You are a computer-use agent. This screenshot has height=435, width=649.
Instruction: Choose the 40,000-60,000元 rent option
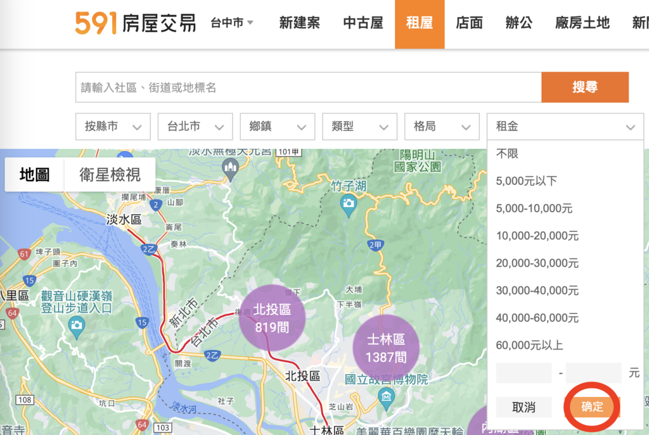coord(537,318)
